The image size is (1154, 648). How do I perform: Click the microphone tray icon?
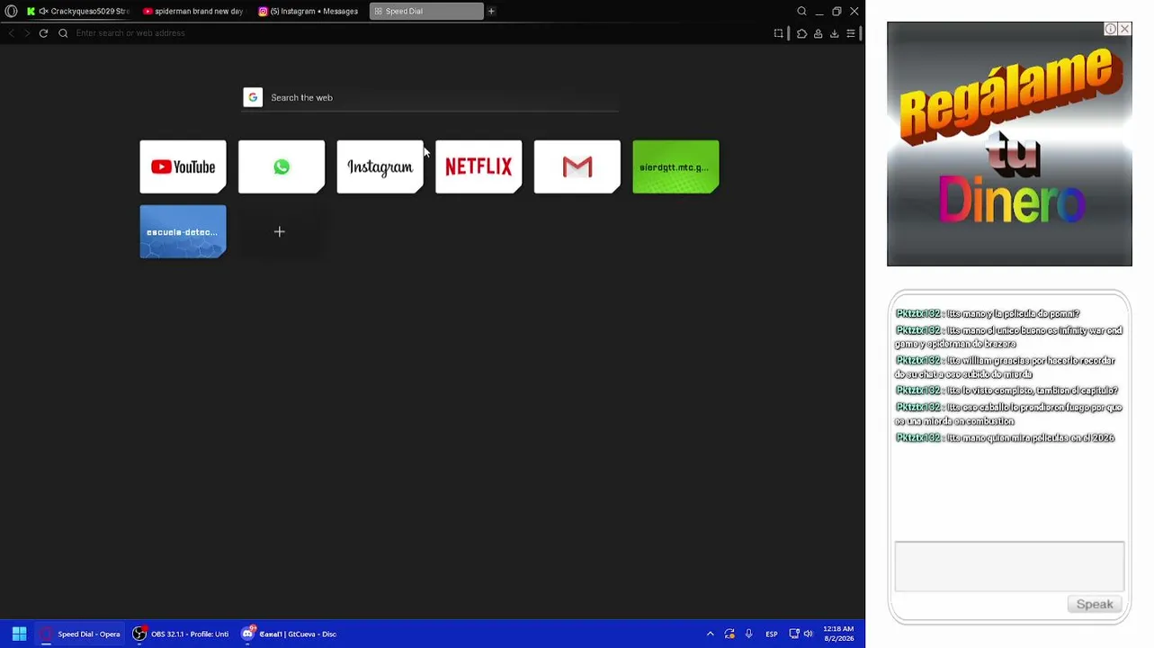(748, 634)
